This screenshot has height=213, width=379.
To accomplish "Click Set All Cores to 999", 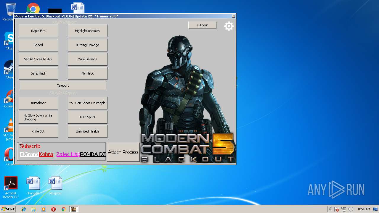I will [x=38, y=59].
